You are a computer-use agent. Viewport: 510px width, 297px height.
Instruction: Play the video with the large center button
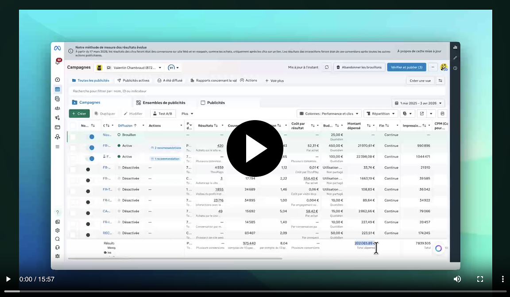pyautogui.click(x=255, y=148)
